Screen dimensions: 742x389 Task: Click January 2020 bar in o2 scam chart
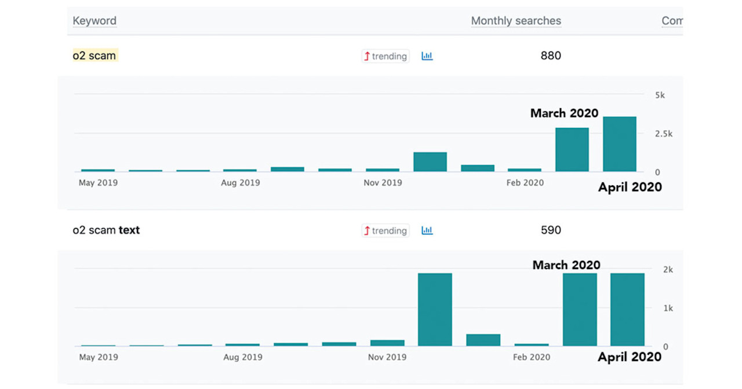tap(478, 168)
